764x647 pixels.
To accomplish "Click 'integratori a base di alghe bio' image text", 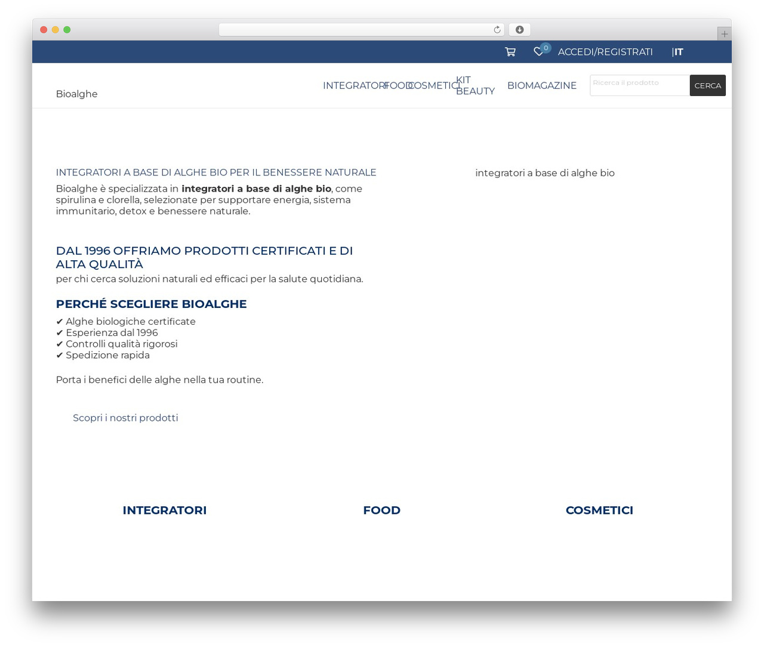I will point(545,173).
